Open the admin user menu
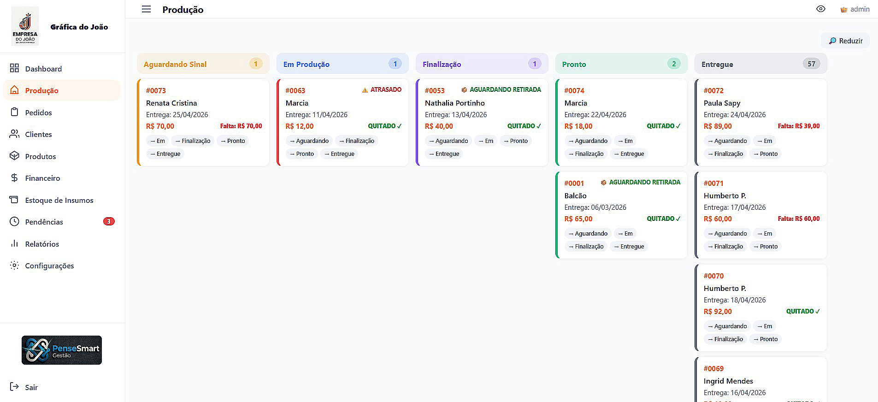Image resolution: width=878 pixels, height=402 pixels. [x=855, y=9]
